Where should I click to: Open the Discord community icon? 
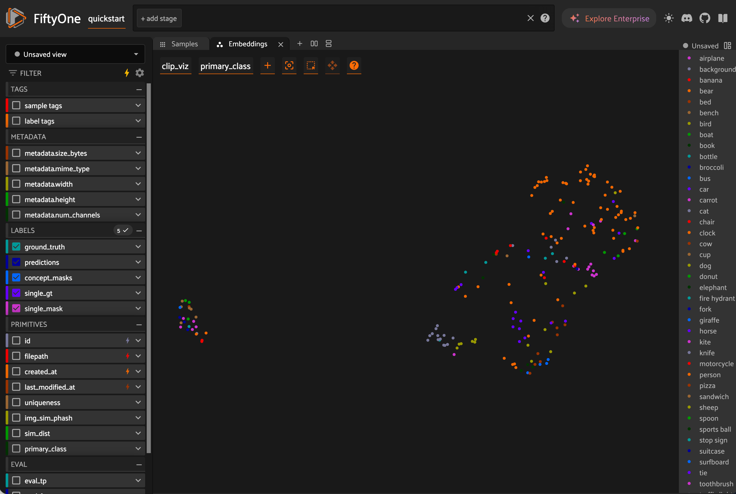click(687, 18)
